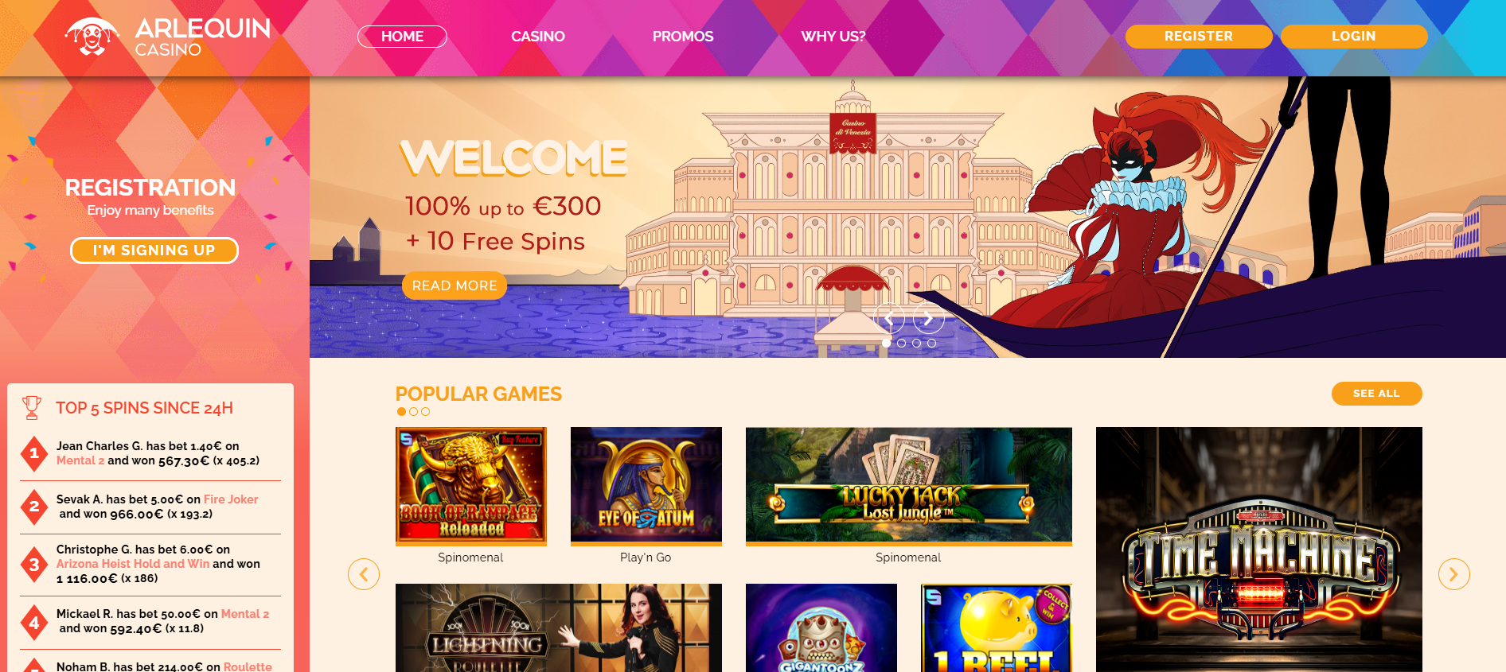Open the Fire Joker game link
1506x672 pixels.
coord(231,499)
